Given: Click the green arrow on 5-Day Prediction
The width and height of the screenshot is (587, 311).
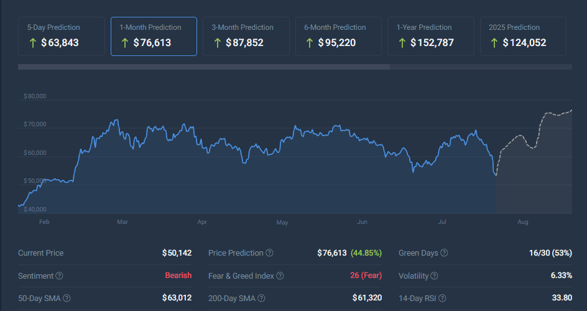Looking at the screenshot, I should click(x=32, y=43).
